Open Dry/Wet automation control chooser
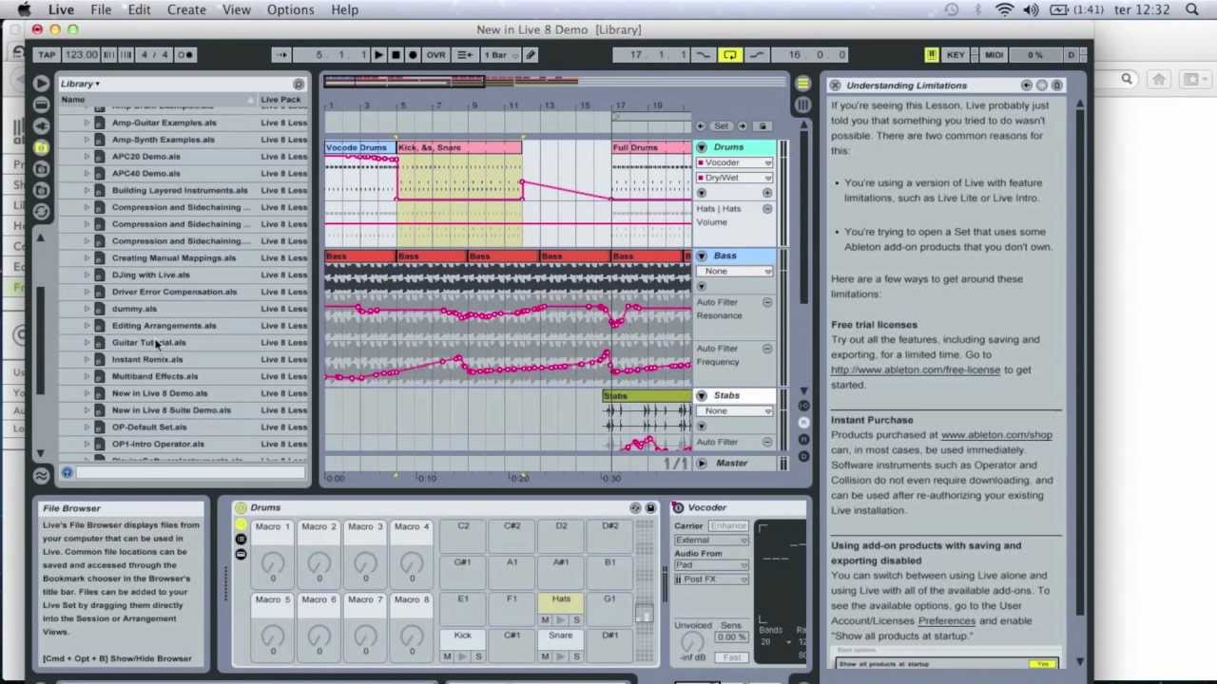The height and width of the screenshot is (684, 1217). [x=737, y=178]
